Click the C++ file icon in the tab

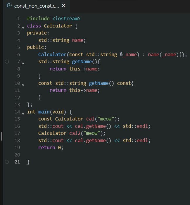[9, 6]
